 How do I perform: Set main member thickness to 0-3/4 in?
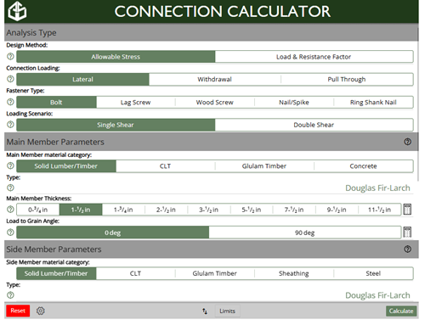[x=38, y=210]
